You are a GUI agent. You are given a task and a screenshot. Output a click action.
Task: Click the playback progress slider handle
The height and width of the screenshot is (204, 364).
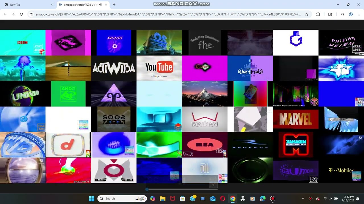coord(147,189)
